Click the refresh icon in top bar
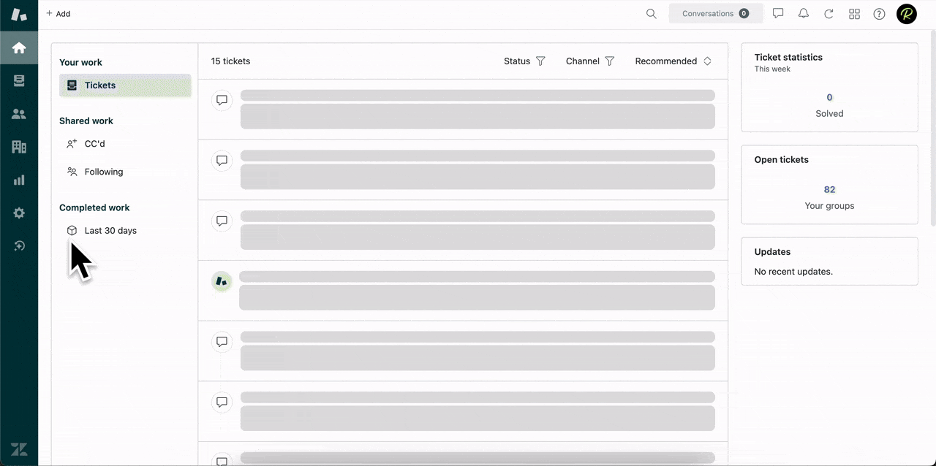This screenshot has width=936, height=466. point(829,14)
